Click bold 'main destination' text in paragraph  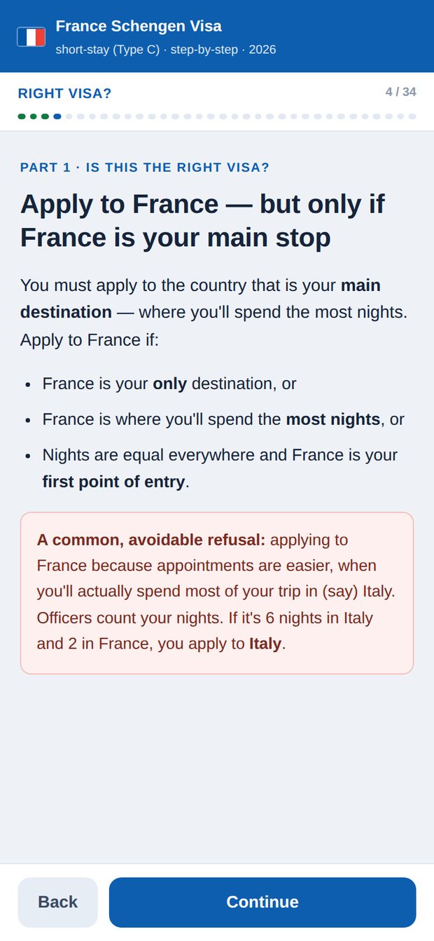click(200, 299)
